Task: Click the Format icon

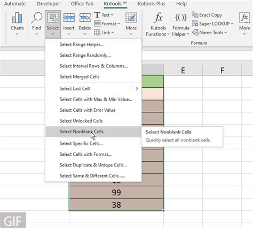Action: click(x=97, y=24)
